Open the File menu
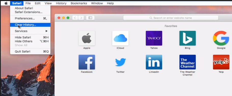The image size is (232, 96). [28, 3]
